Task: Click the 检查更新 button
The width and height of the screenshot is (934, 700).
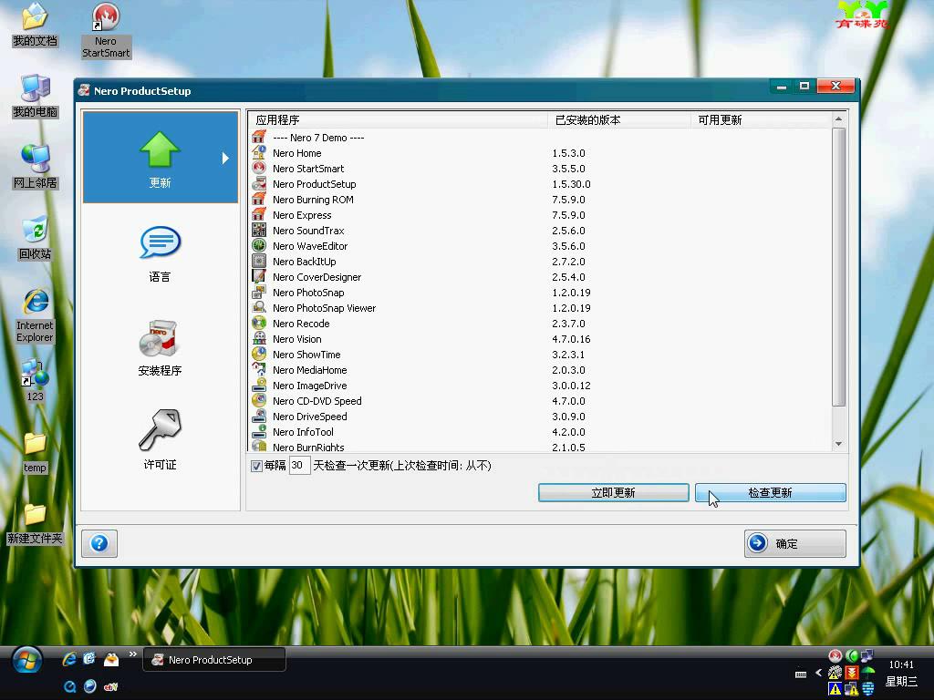Action: 770,493
